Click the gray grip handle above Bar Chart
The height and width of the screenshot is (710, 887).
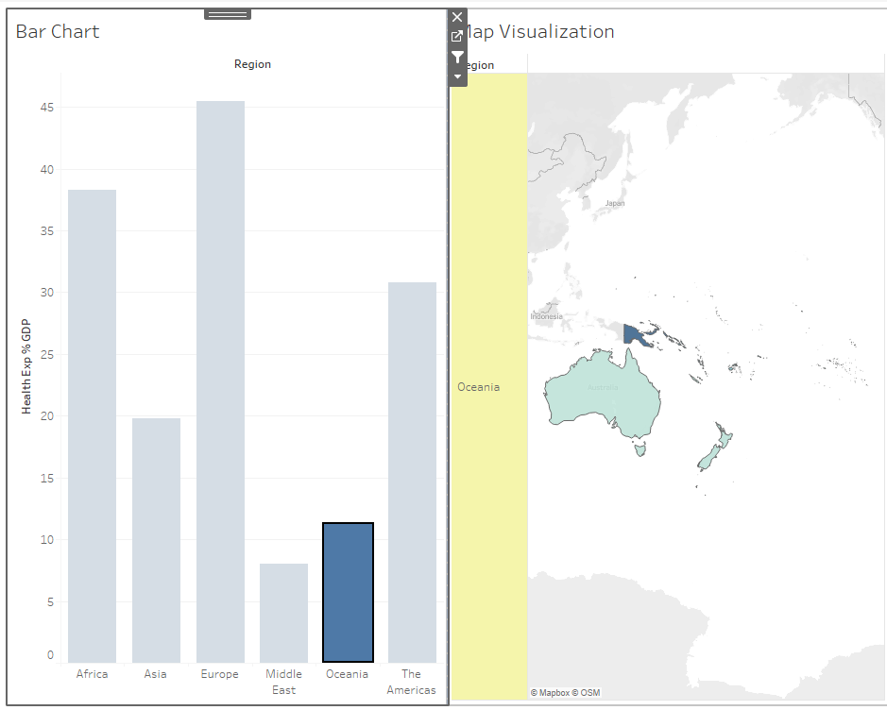pos(227,13)
